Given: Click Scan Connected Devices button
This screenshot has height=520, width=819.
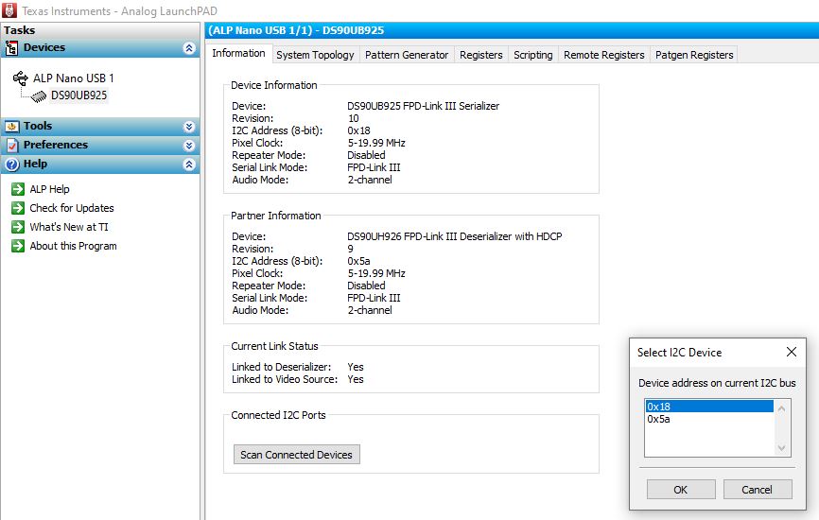Looking at the screenshot, I should pyautogui.click(x=296, y=455).
